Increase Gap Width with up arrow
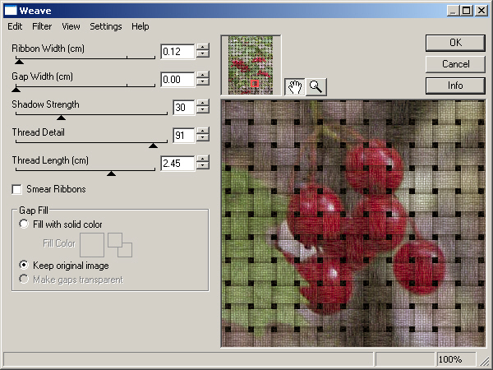493x370 pixels. (x=203, y=75)
